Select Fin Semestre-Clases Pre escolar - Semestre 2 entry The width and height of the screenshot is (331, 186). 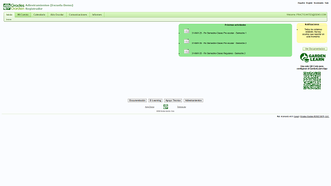[x=219, y=43]
